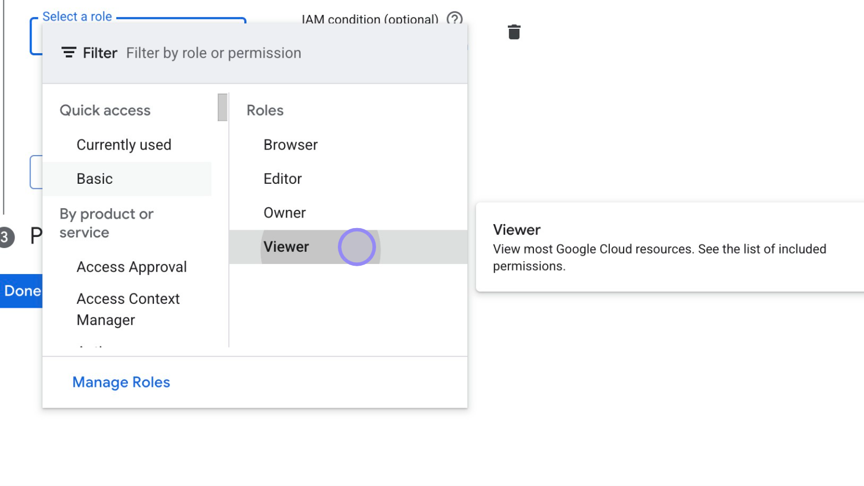The image size is (864, 486).
Task: Select the Editor role
Action: pos(282,178)
